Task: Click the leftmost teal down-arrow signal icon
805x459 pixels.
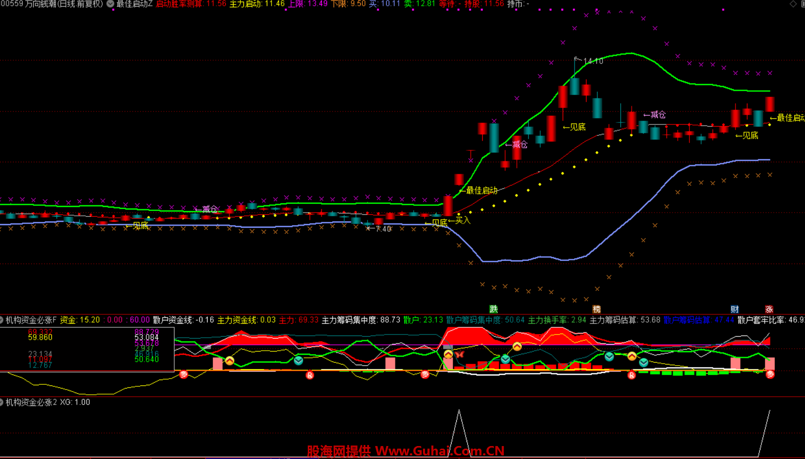Action: point(298,360)
